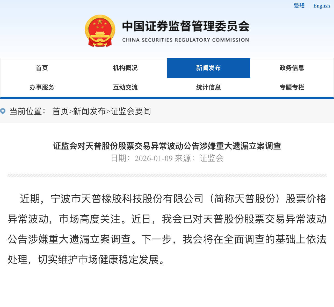
Task: Click the article headline about 天普股份
Action: 167,146
